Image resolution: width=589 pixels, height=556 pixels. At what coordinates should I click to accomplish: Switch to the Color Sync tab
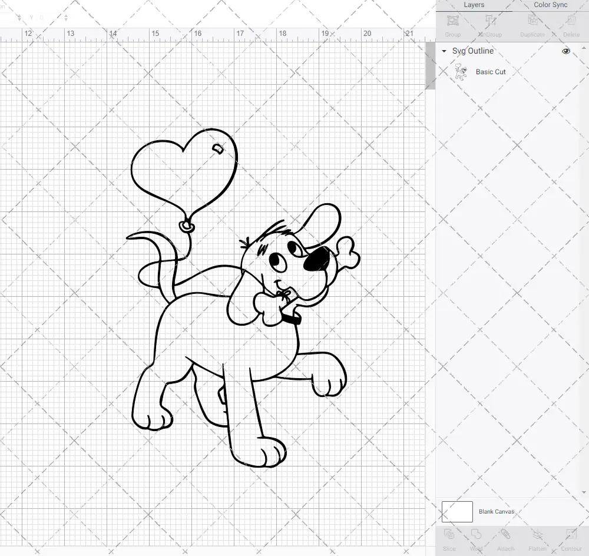coord(550,5)
